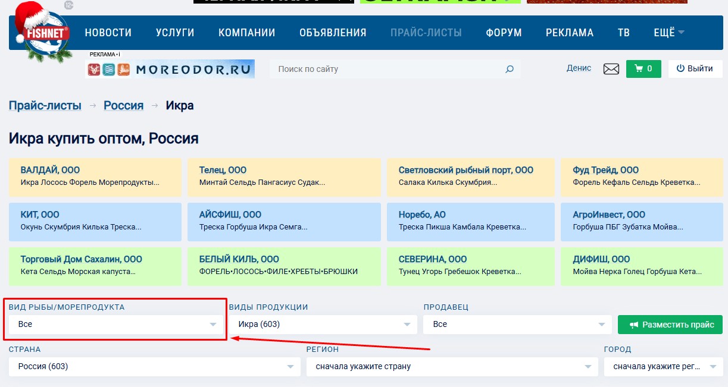Click the Moreodor.ru advertisement banner
The height and width of the screenshot is (387, 728).
coord(170,69)
